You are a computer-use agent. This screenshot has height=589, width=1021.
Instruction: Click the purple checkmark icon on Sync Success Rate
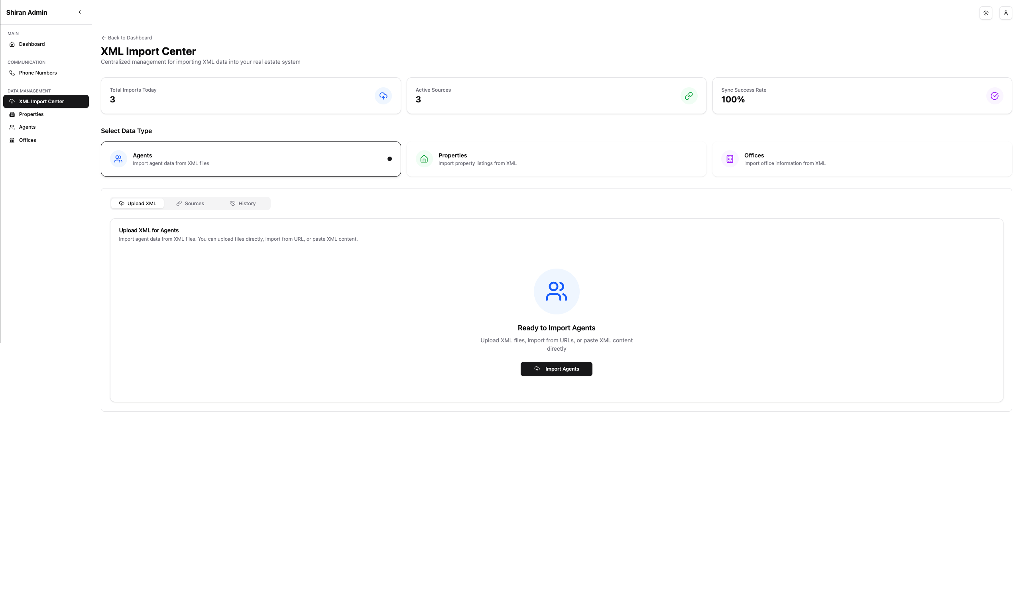[995, 96]
